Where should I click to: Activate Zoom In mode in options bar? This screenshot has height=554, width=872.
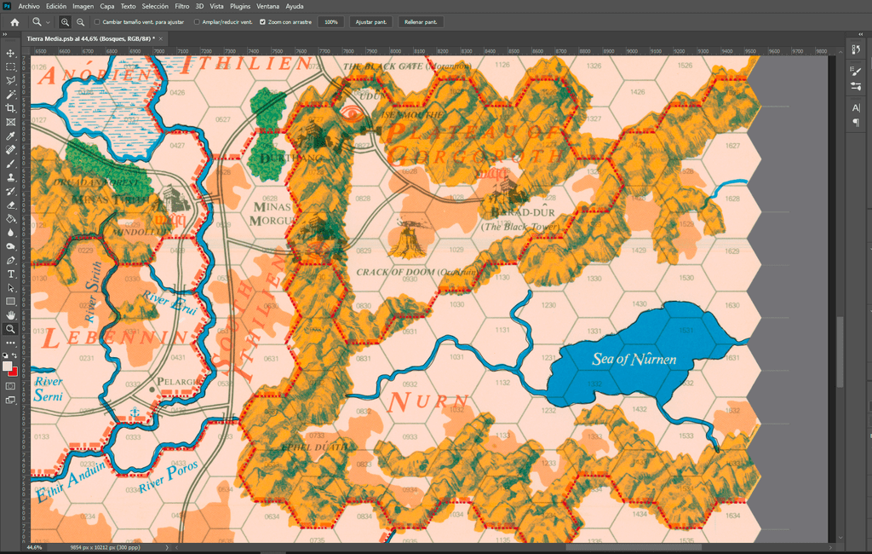point(65,22)
